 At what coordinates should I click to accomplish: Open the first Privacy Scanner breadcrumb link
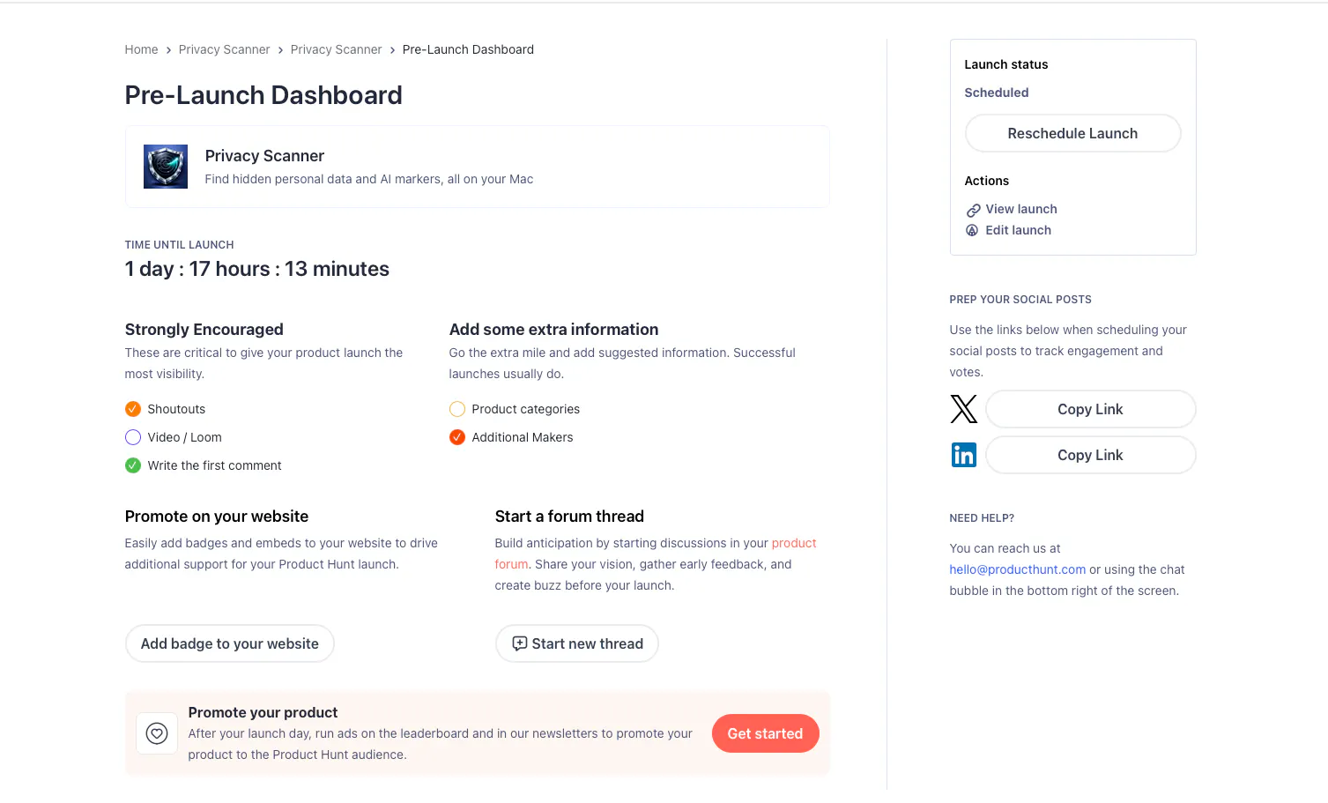click(x=225, y=49)
